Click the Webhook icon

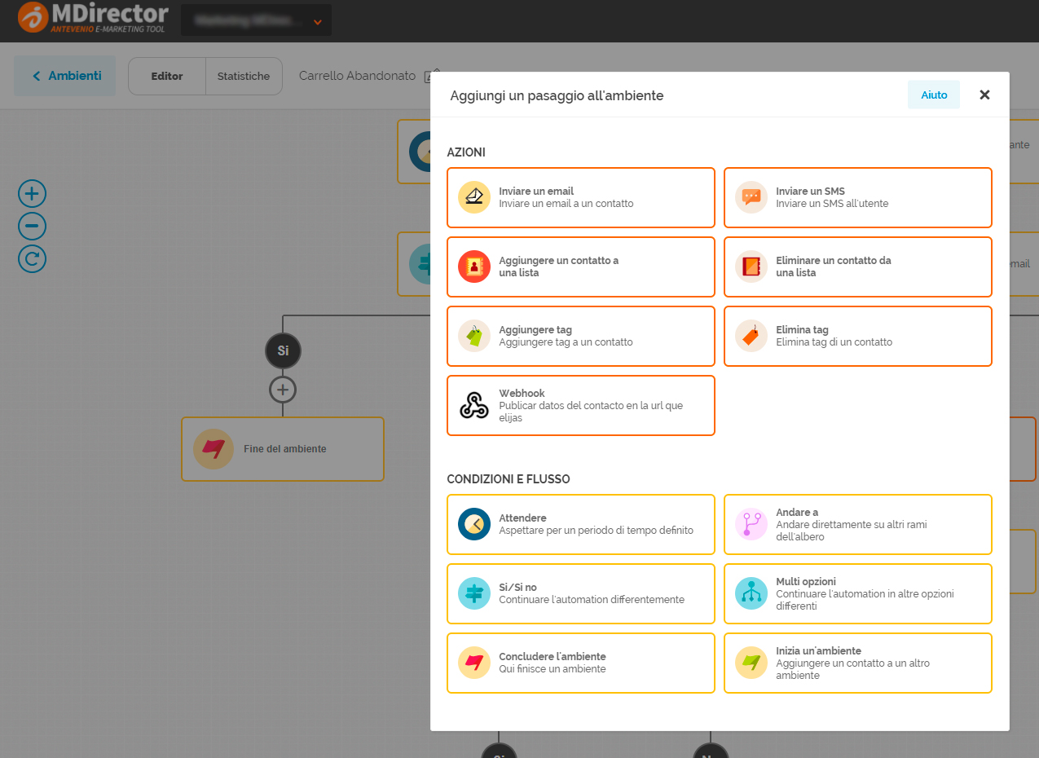pos(473,405)
